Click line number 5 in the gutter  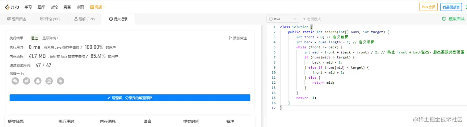tap(274, 47)
